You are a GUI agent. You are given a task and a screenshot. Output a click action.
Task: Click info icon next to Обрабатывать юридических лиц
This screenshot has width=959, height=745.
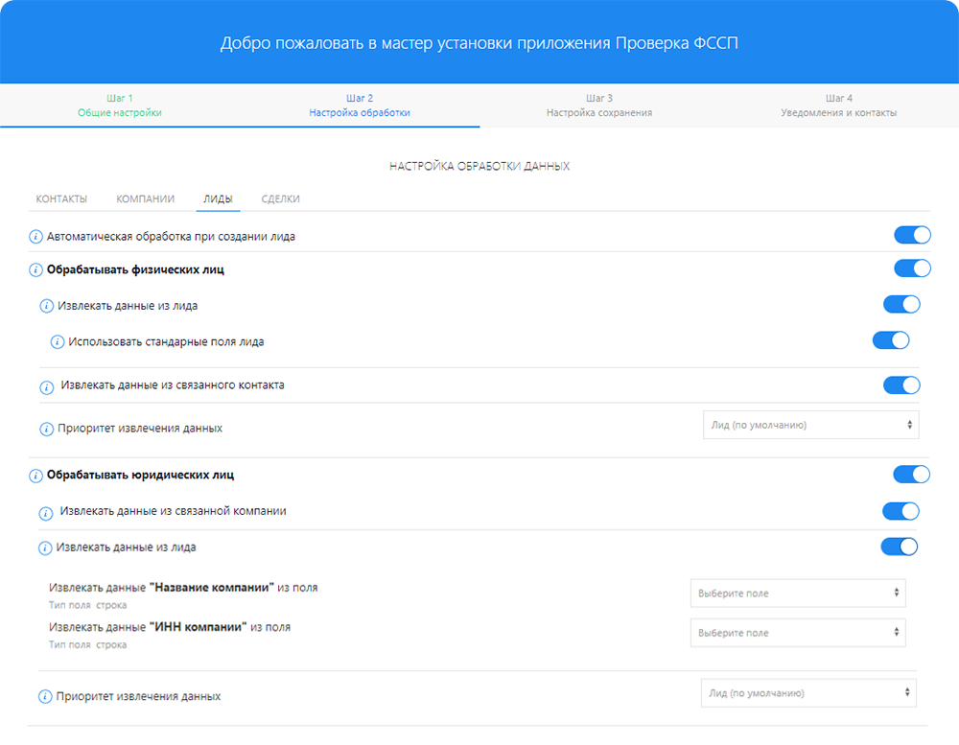(36, 476)
